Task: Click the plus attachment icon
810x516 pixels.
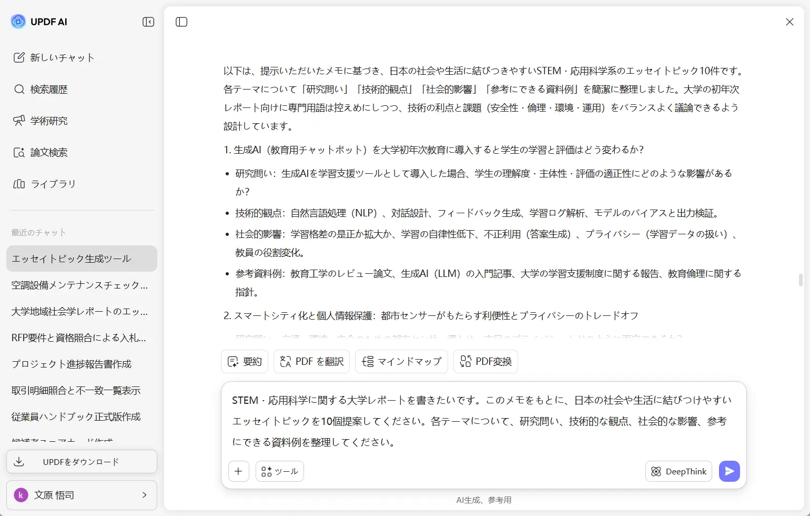Action: (238, 471)
